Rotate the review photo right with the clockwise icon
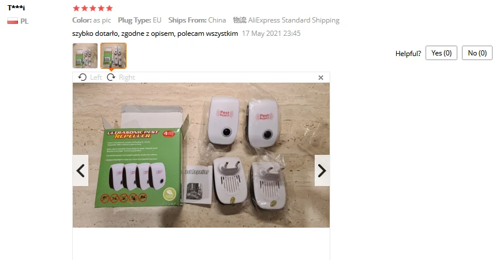Image resolution: width=496 pixels, height=260 pixels. pos(111,77)
